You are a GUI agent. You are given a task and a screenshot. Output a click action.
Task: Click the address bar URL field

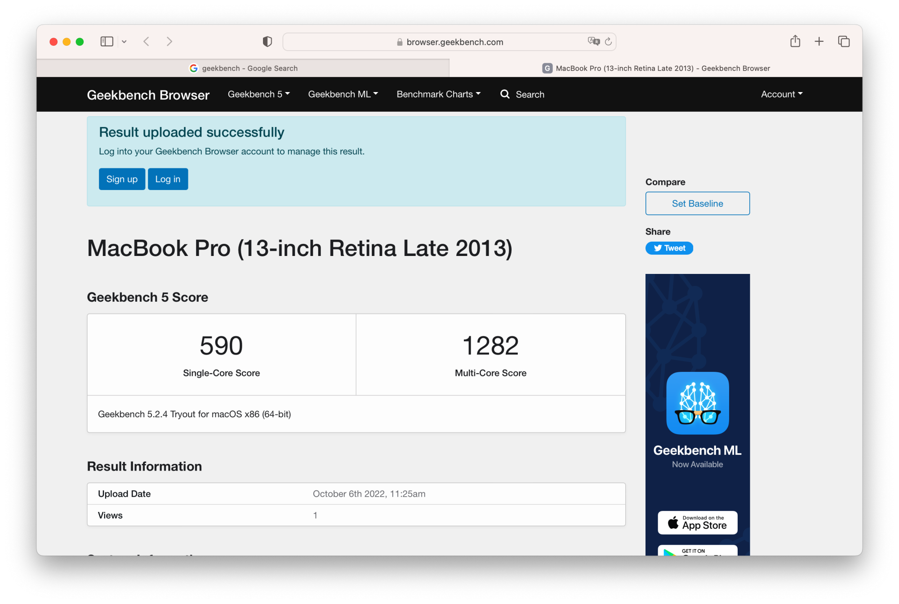(x=449, y=42)
